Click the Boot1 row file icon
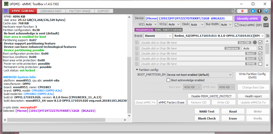273x134 pixels. pos(137,54)
